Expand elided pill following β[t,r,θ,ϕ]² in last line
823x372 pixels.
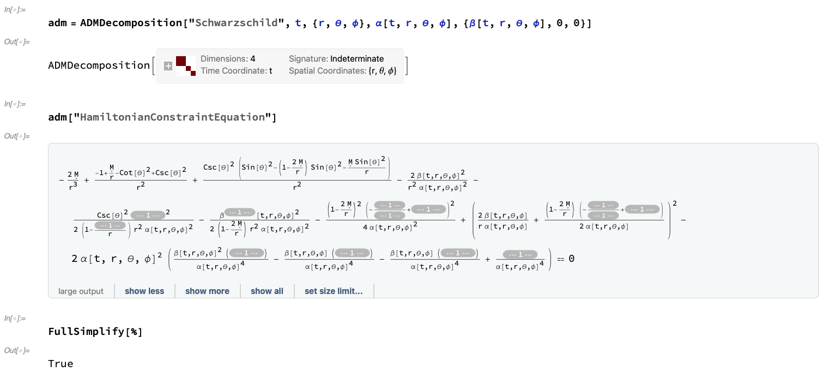(x=247, y=253)
